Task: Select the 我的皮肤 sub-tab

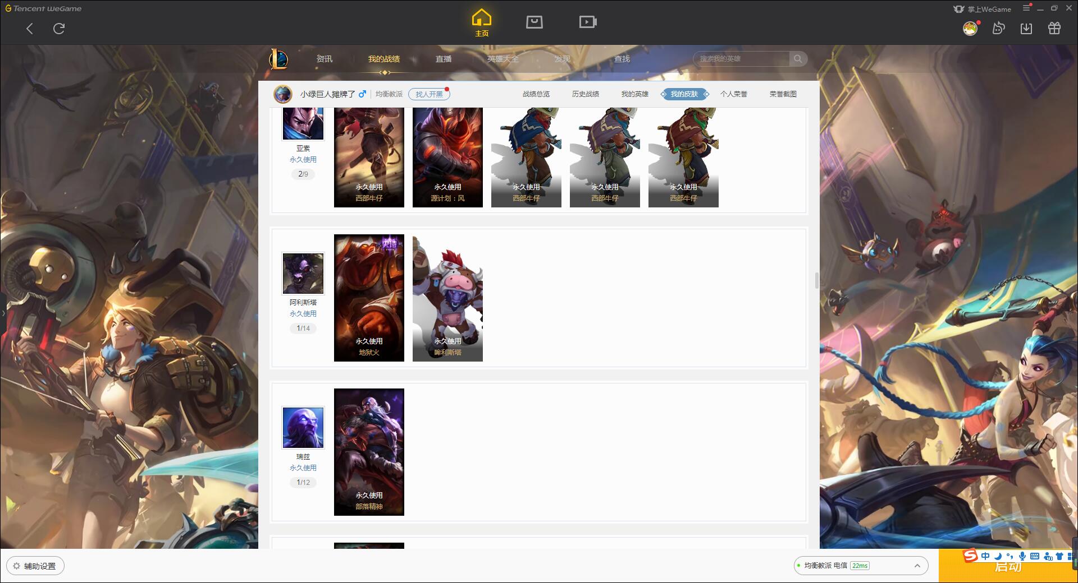Action: [x=684, y=94]
